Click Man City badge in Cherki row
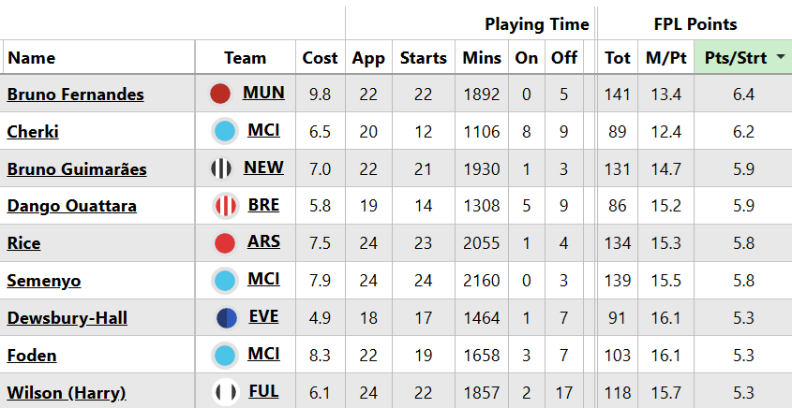This screenshot has height=408, width=792. (x=225, y=131)
